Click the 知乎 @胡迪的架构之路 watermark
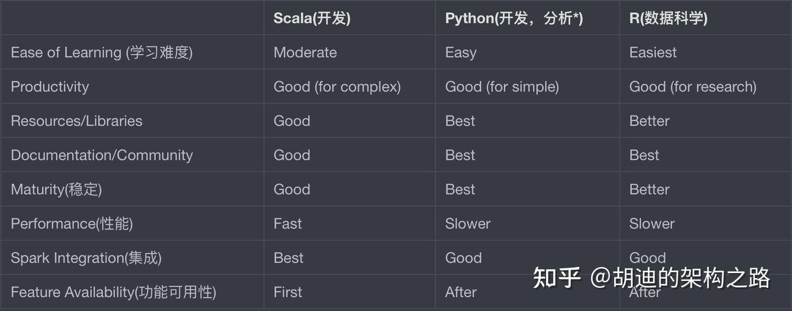This screenshot has width=792, height=311. tap(652, 278)
